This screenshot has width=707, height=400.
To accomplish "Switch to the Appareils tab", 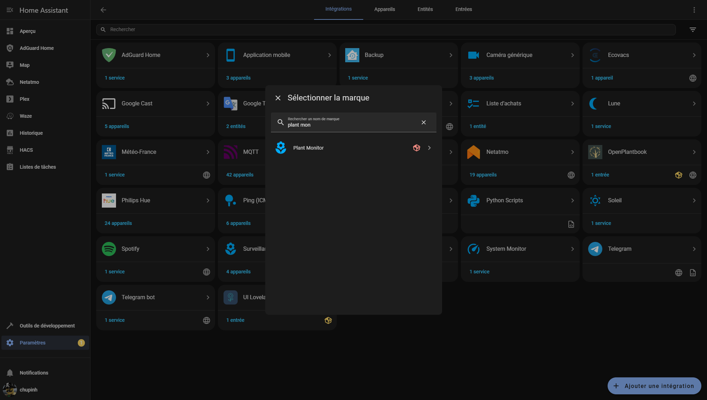I will (384, 10).
